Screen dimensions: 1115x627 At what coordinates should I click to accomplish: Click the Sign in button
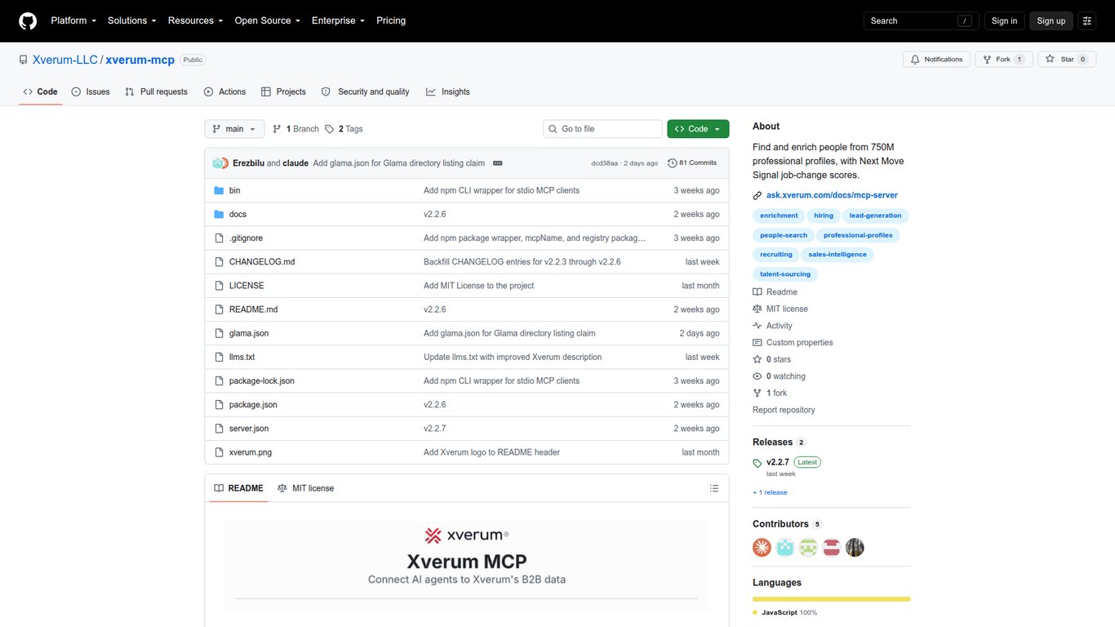[1004, 21]
